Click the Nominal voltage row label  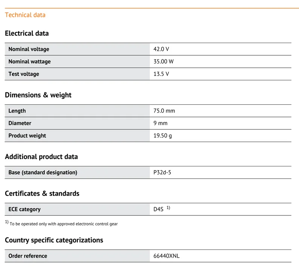(x=29, y=49)
